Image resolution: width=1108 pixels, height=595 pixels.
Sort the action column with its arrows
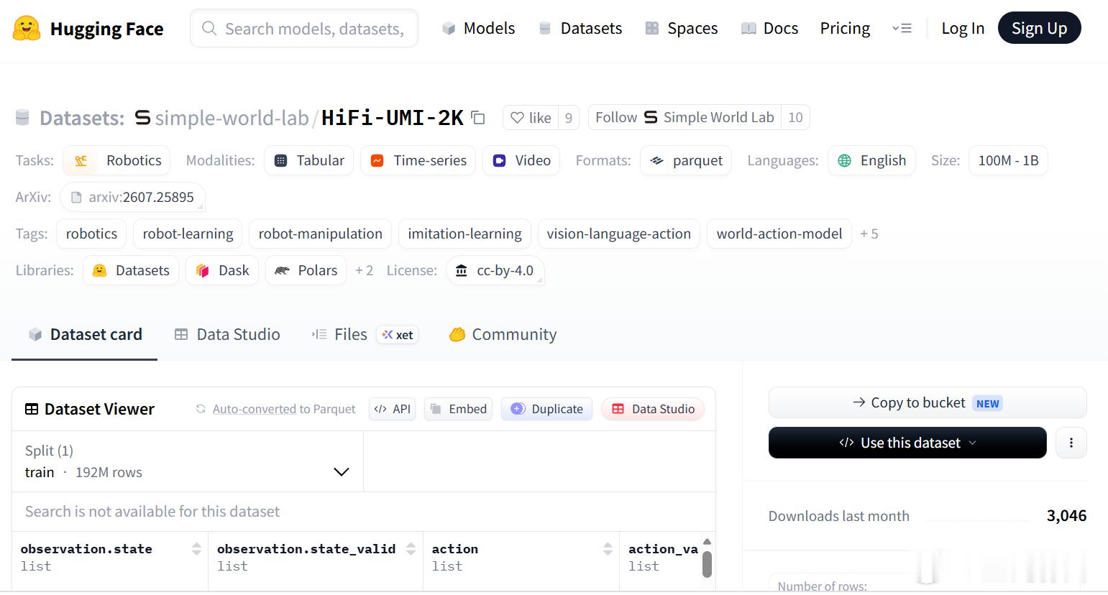(608, 549)
